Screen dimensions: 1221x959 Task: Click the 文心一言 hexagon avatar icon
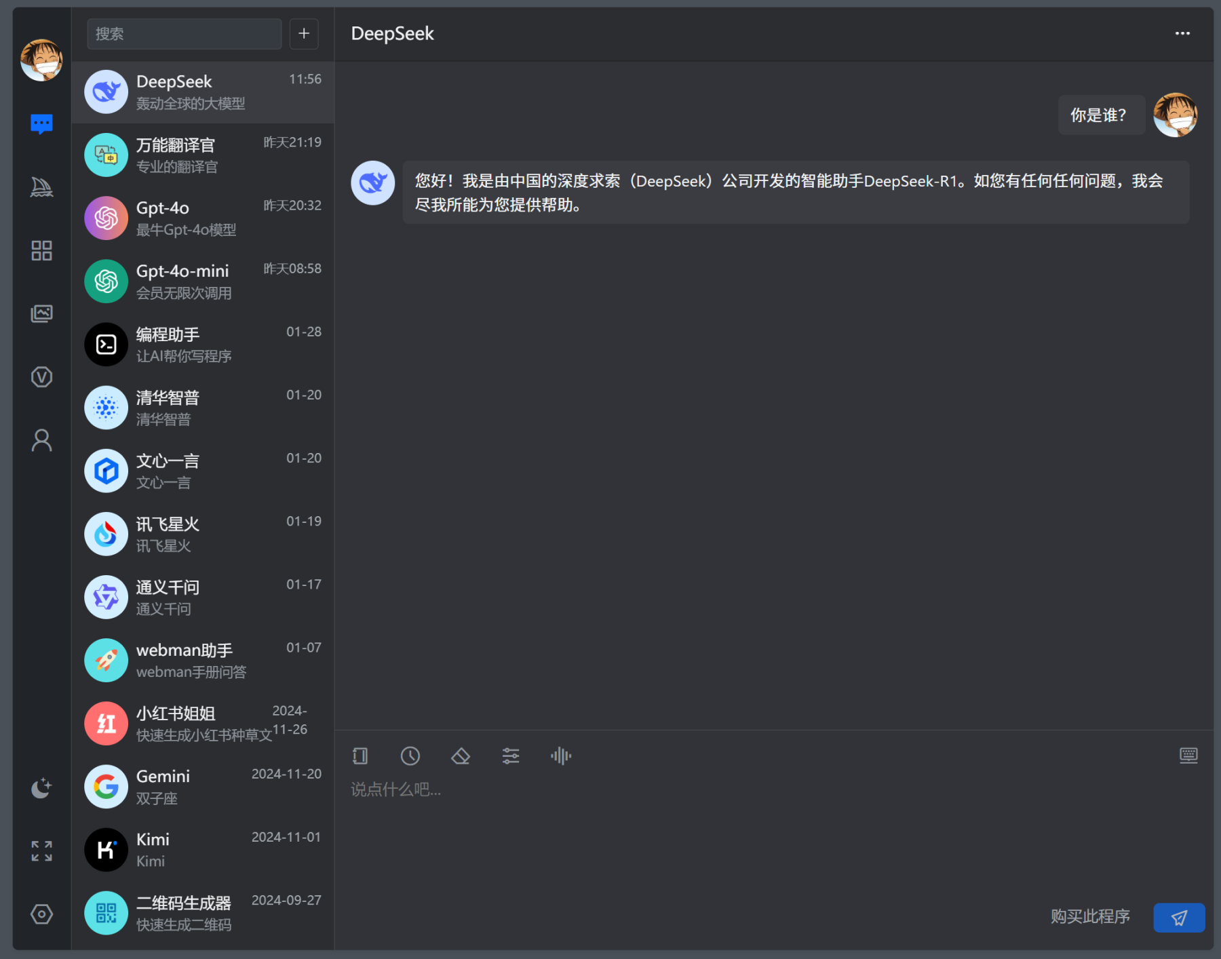[106, 470]
